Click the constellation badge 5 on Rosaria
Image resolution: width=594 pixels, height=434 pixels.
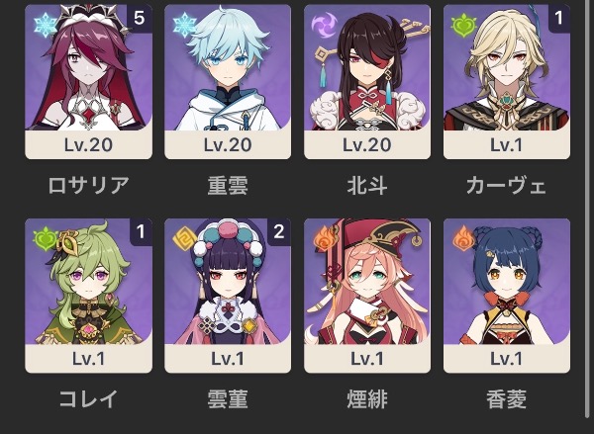point(140,18)
